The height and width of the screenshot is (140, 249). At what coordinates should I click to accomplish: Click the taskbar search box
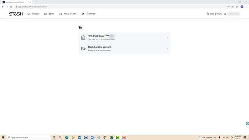28,137
